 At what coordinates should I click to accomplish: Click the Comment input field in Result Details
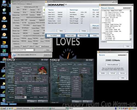[x=119, y=42]
